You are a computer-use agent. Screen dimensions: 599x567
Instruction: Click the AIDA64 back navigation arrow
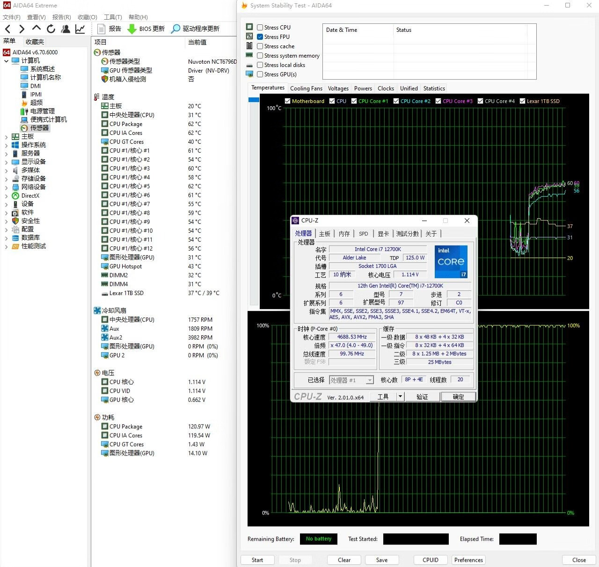coord(7,29)
